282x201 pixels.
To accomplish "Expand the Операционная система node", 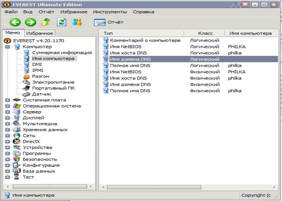I will tap(7, 106).
